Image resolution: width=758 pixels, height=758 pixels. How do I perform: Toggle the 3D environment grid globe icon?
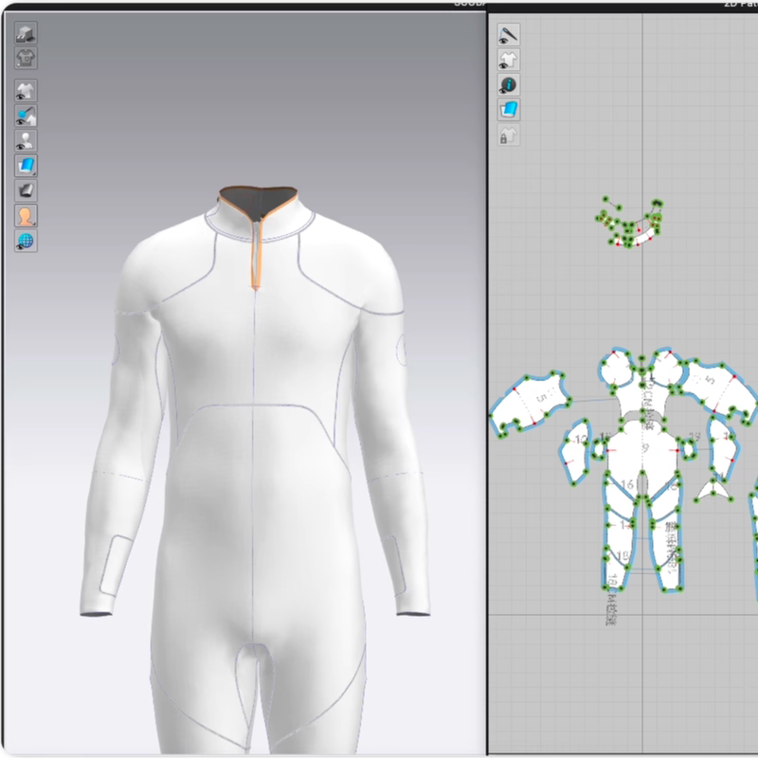click(x=26, y=242)
